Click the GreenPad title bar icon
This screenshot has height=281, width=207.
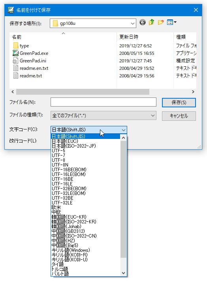click(11, 10)
